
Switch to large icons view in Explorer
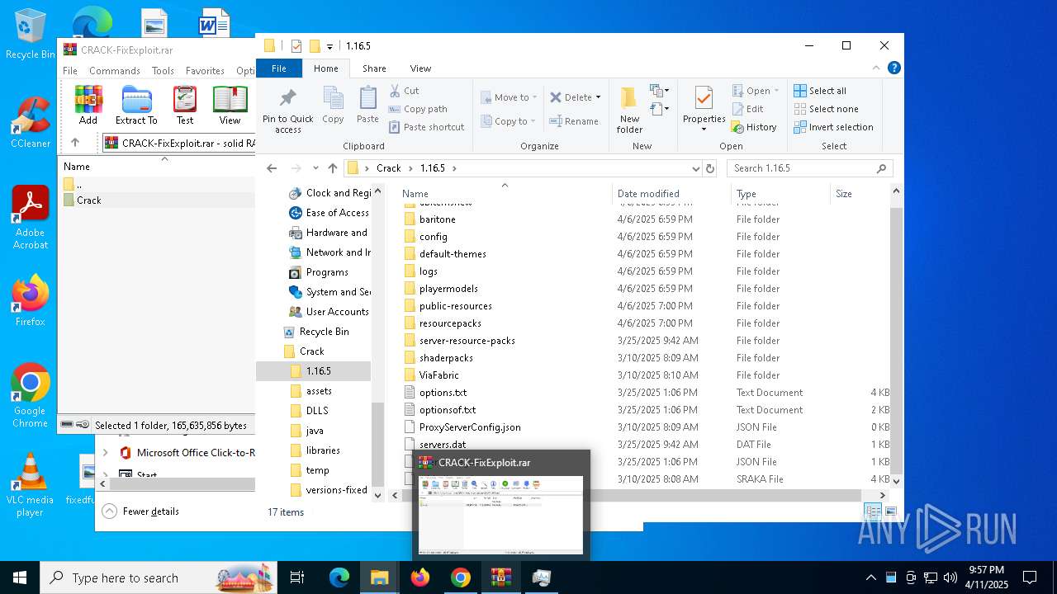890,512
